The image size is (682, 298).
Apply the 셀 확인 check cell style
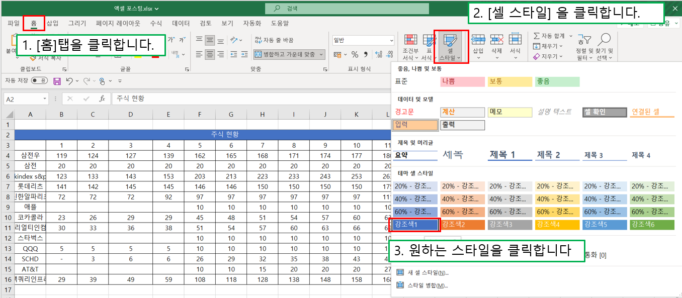click(605, 112)
